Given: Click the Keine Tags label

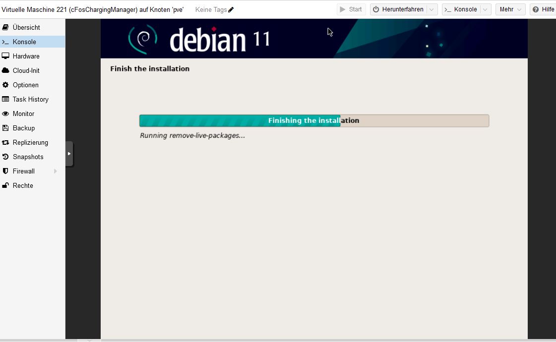Looking at the screenshot, I should 211,9.
